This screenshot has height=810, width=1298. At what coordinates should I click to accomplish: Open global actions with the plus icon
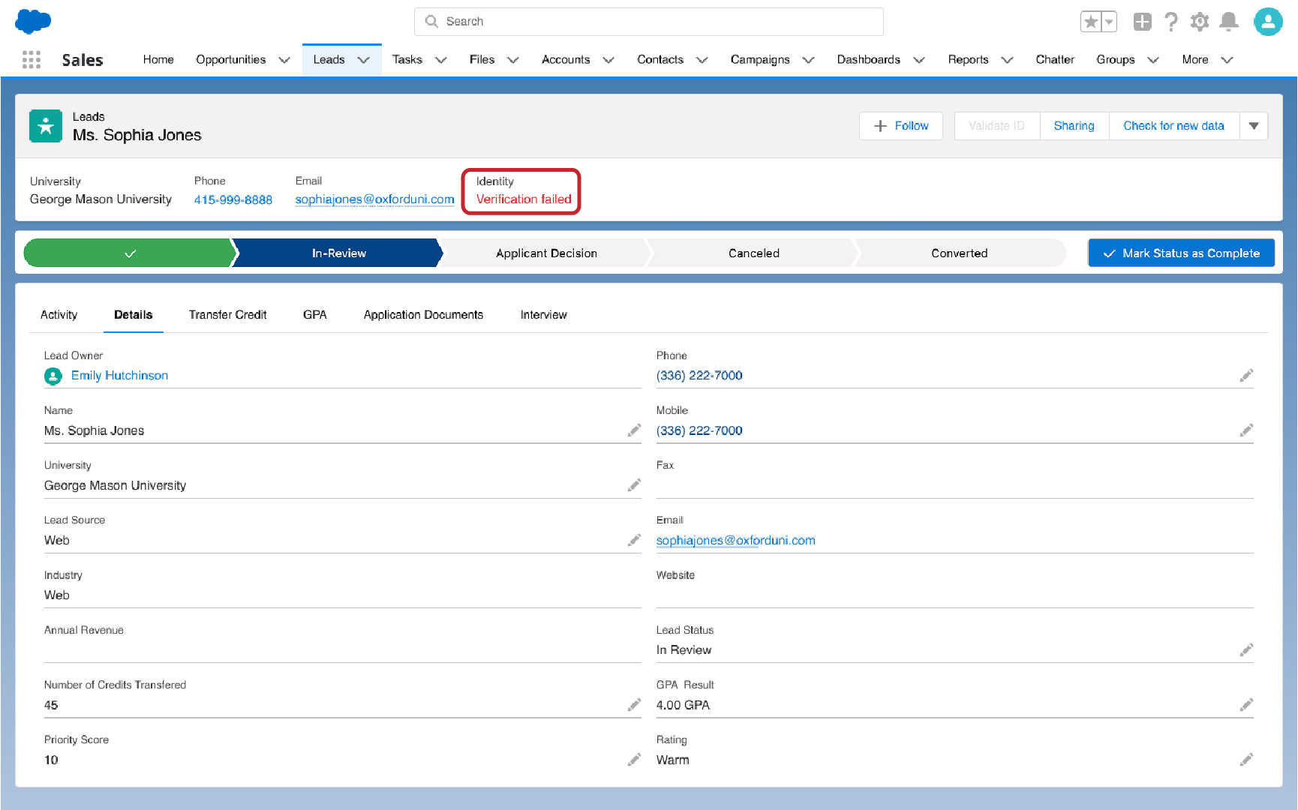pyautogui.click(x=1142, y=22)
